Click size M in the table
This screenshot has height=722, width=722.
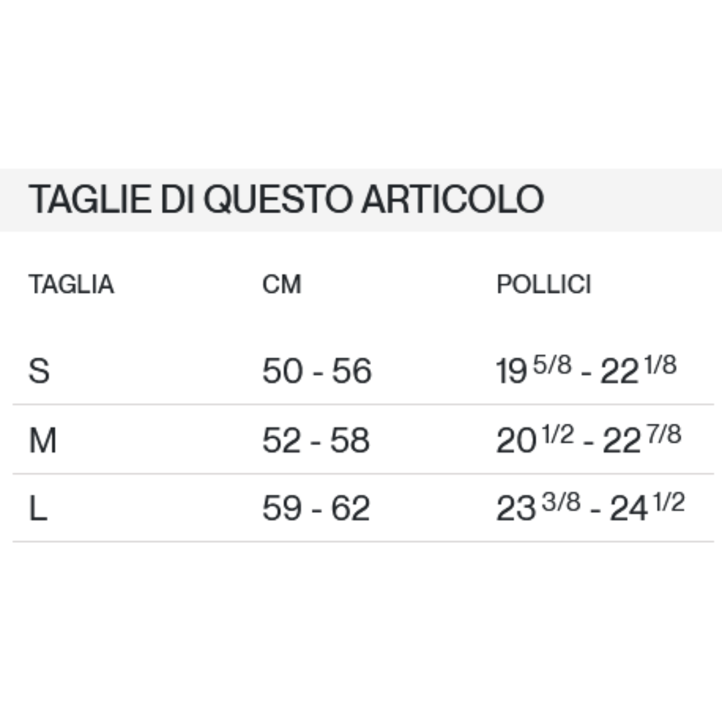[42, 440]
